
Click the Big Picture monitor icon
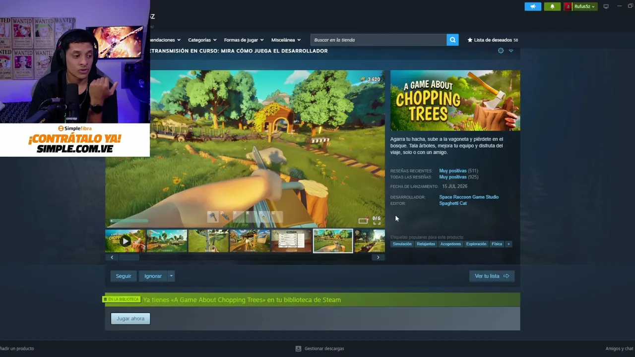[x=606, y=6]
